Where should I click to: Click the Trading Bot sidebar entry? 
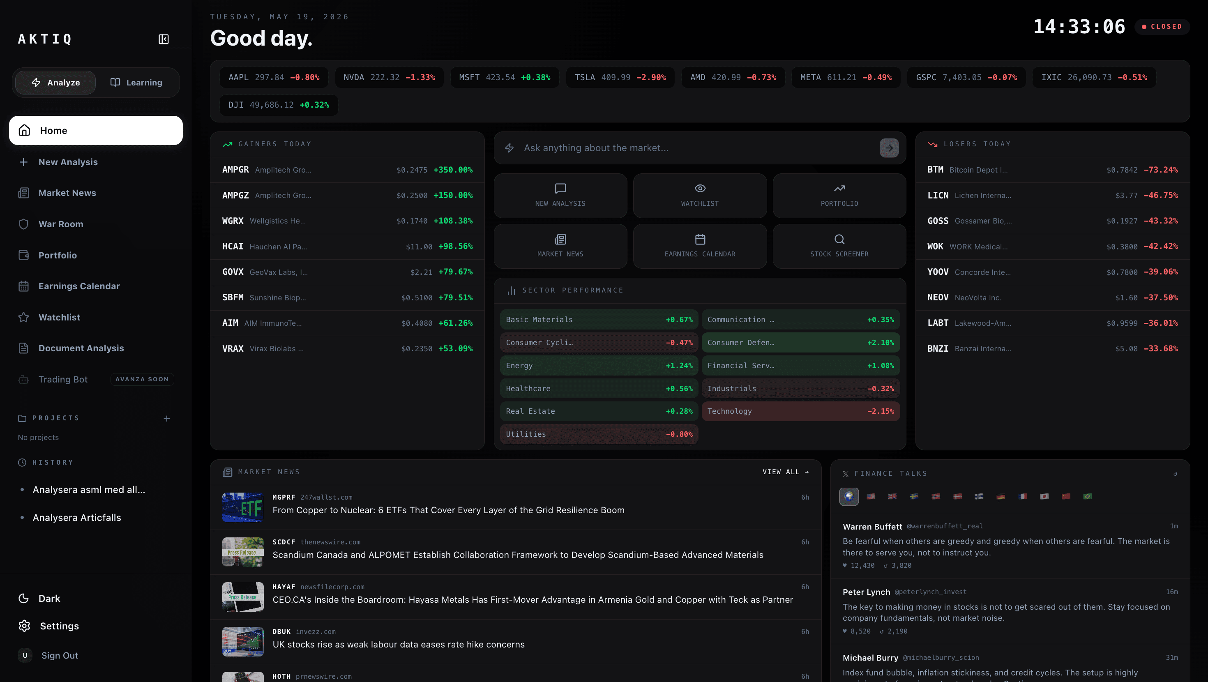click(x=96, y=379)
